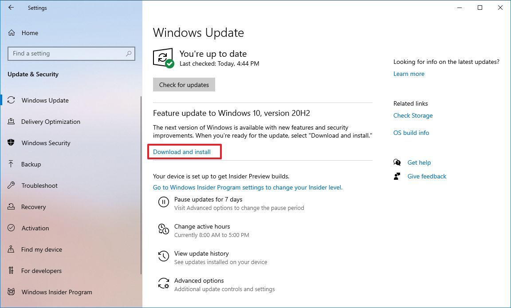
Task: Select the Find my device icon
Action: pyautogui.click(x=11, y=249)
